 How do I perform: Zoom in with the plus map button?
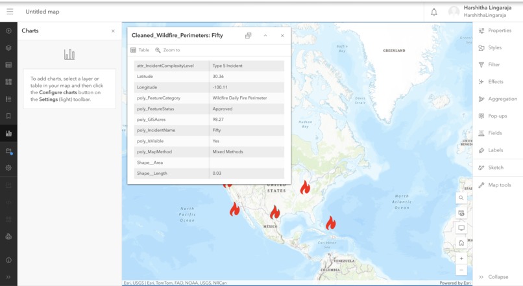[x=461, y=258]
